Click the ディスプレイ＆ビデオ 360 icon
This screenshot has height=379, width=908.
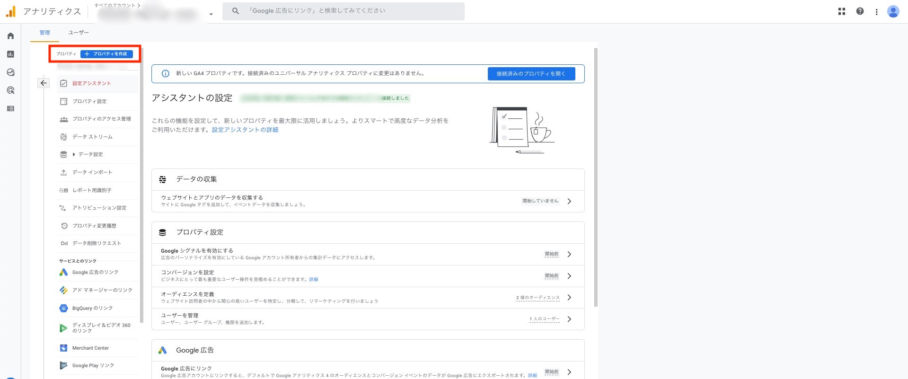63,328
